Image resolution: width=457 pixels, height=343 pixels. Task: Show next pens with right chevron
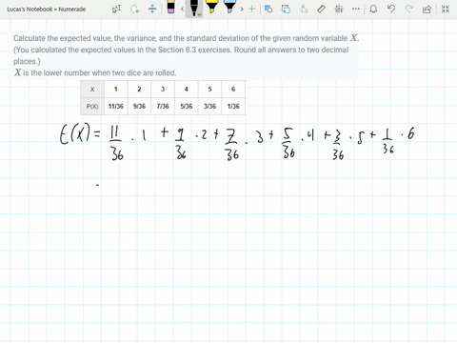coord(242,9)
